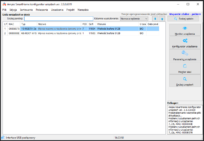Click name cell of the 68-MDOT-M15 row

click(x=59, y=33)
